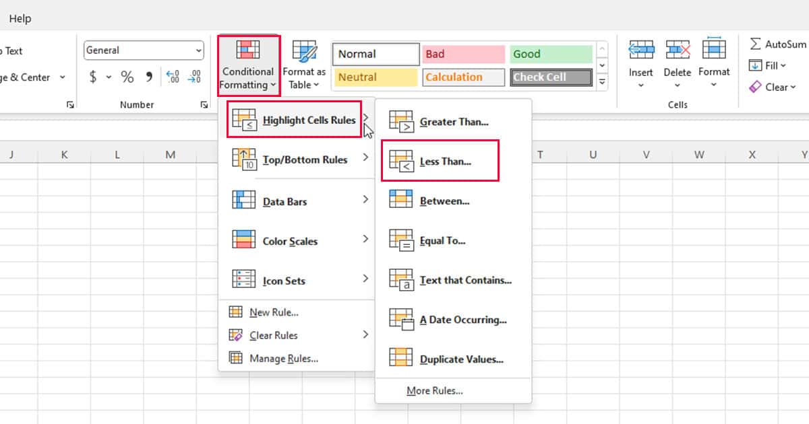Viewport: 809px width, 424px height.
Task: Click the Increase Decimal icon
Action: point(172,77)
